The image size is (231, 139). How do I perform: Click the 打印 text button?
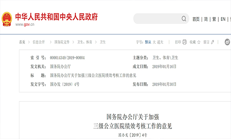[x=178, y=42]
